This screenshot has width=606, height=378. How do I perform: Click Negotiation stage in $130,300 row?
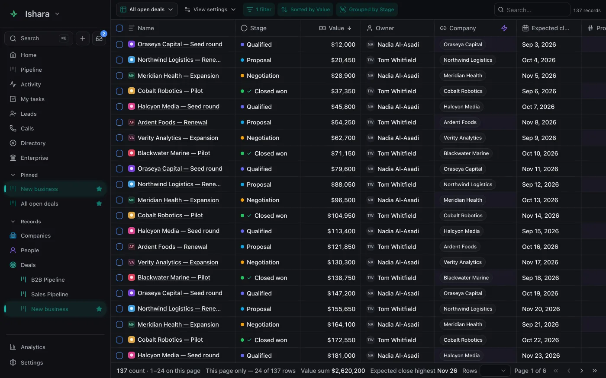pyautogui.click(x=263, y=262)
